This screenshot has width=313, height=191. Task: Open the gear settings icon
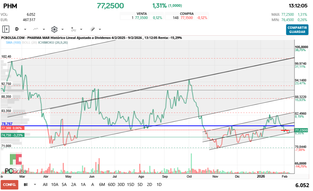tap(54, 29)
